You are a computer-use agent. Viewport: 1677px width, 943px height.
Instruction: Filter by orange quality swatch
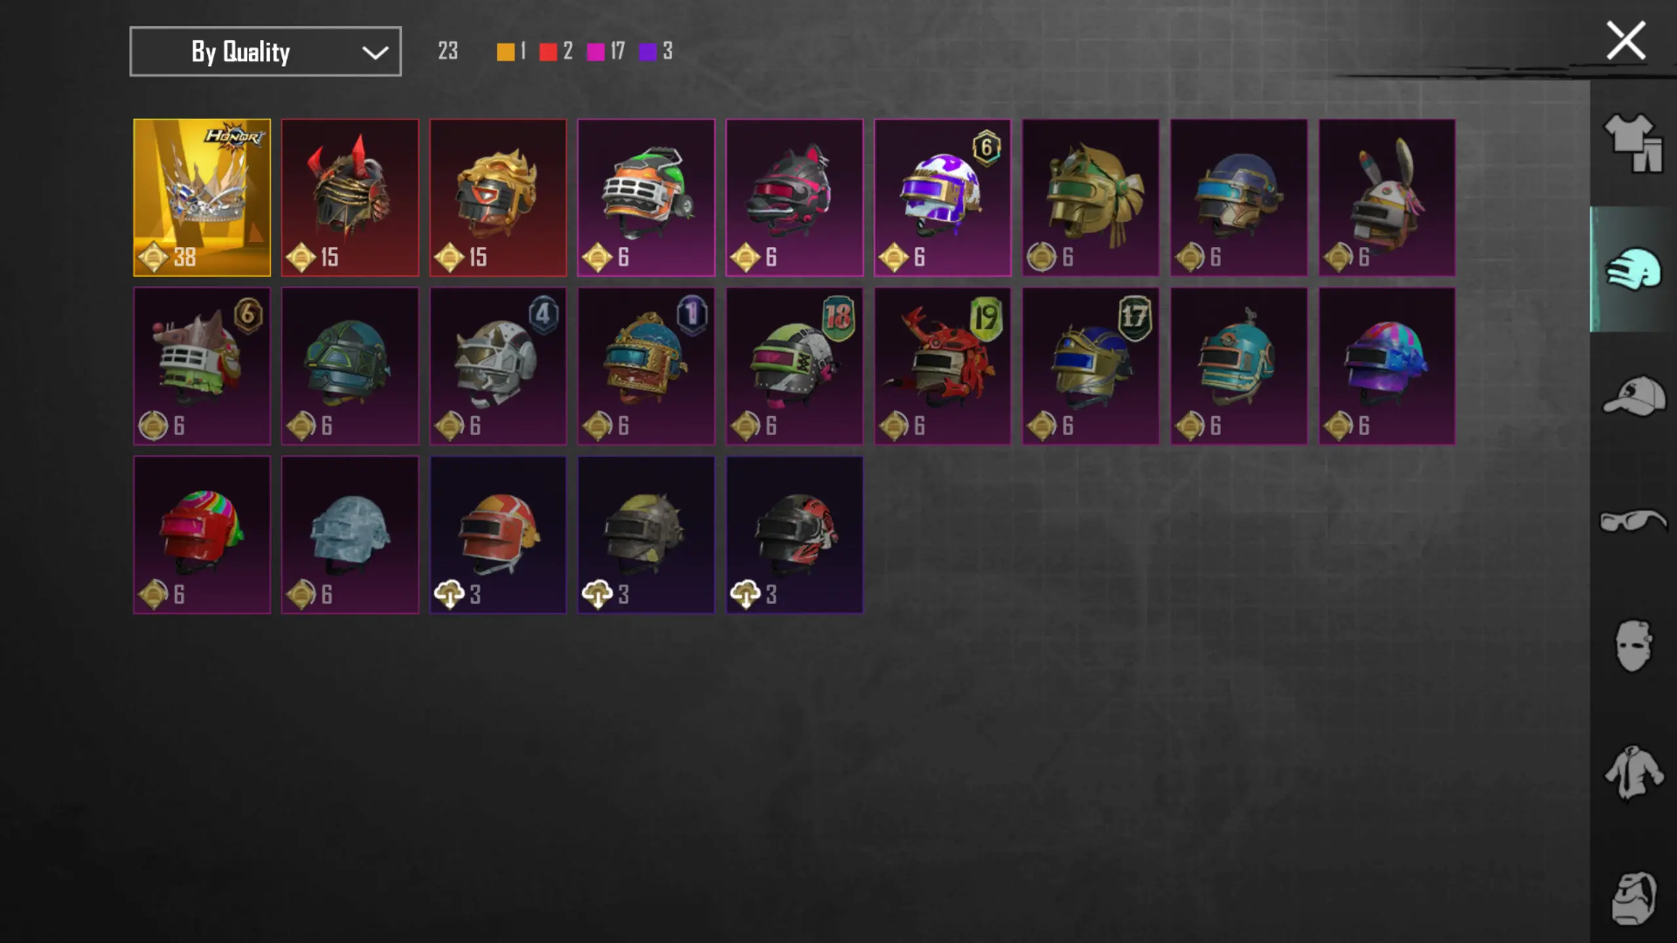505,52
